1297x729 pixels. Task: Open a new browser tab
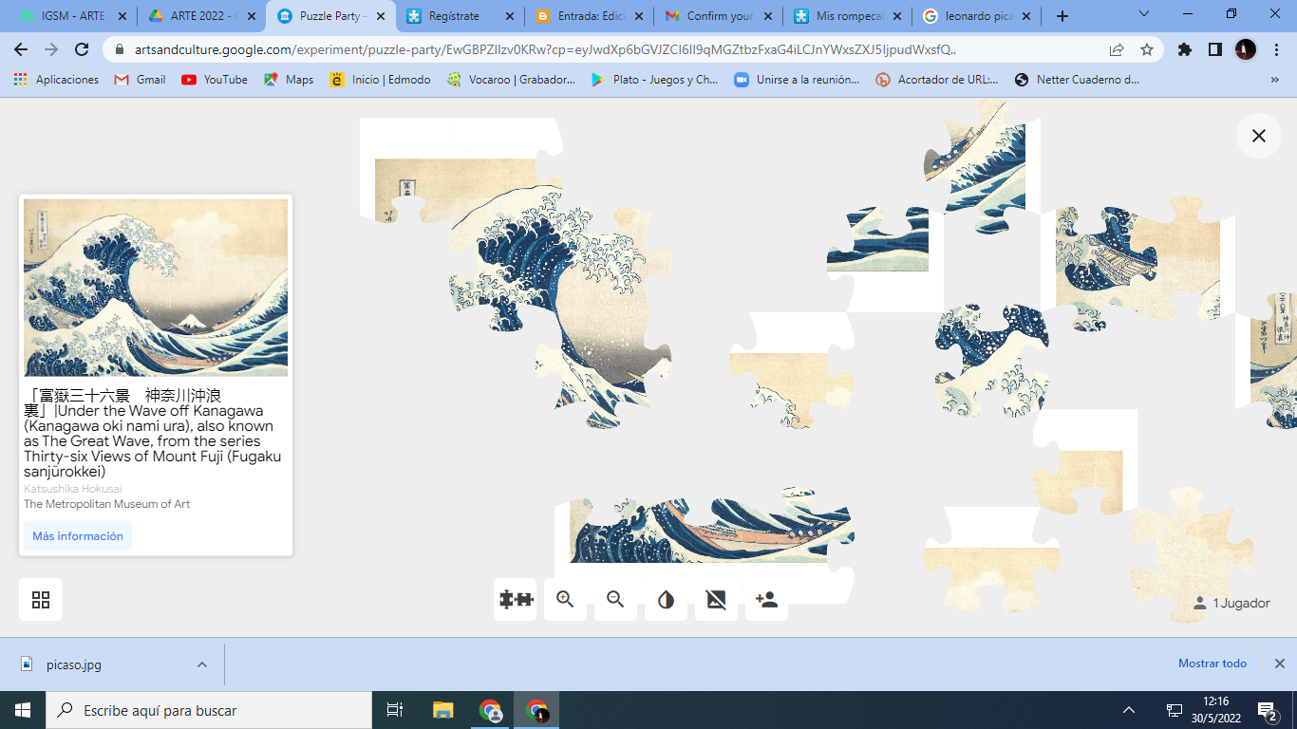[x=1062, y=16]
